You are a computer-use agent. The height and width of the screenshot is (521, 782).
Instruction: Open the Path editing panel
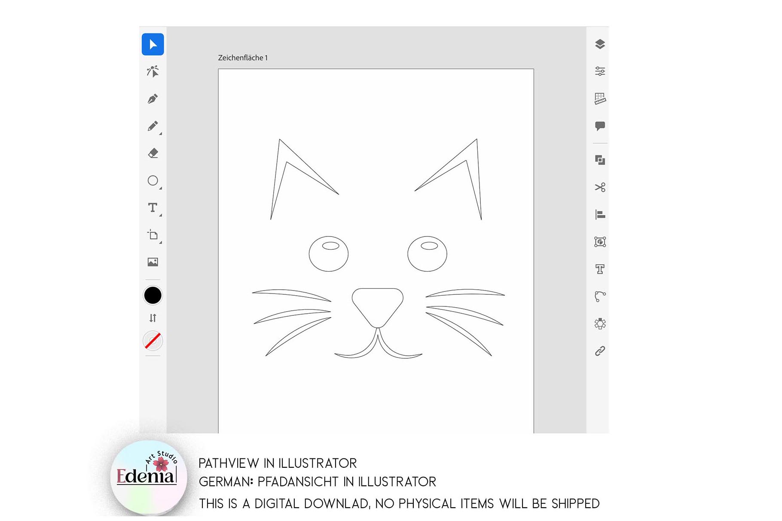click(x=600, y=296)
